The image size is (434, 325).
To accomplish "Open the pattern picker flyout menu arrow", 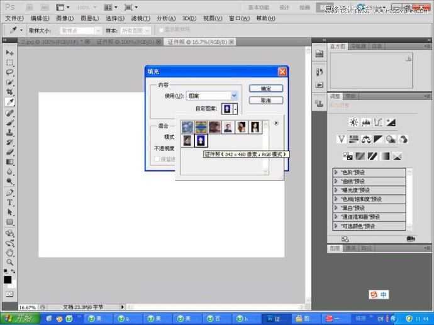I will pyautogui.click(x=276, y=123).
